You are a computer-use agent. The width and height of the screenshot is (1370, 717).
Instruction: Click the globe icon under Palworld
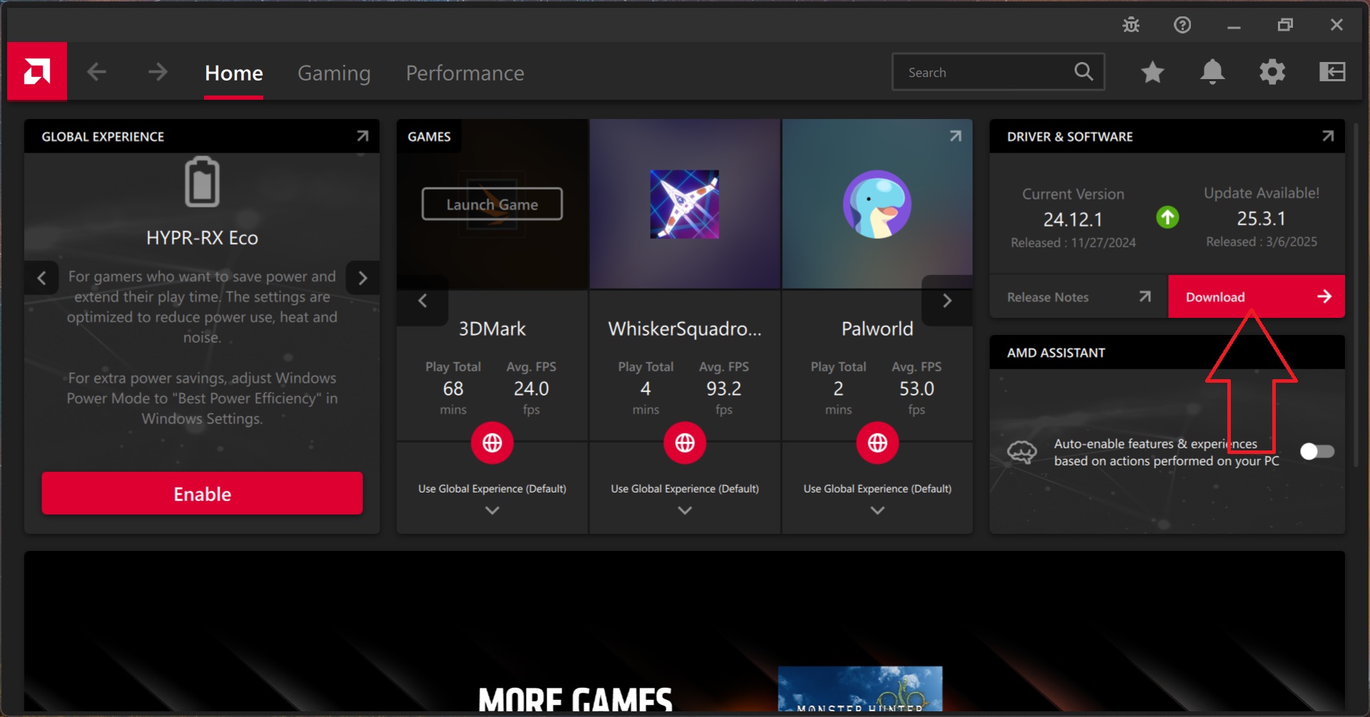877,443
